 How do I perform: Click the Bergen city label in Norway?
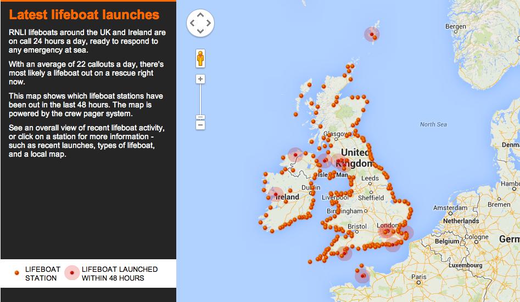455,26
